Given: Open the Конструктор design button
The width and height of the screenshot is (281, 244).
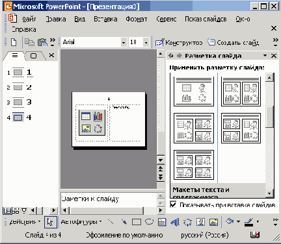Looking at the screenshot, I should tap(179, 42).
